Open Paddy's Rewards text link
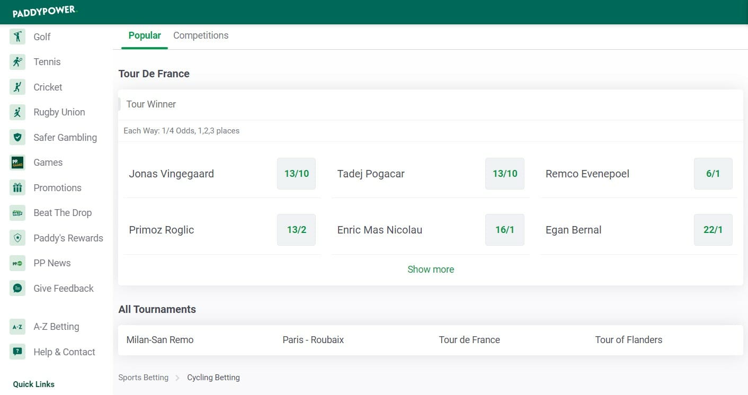Screen dimensions: 748x395 (x=68, y=238)
